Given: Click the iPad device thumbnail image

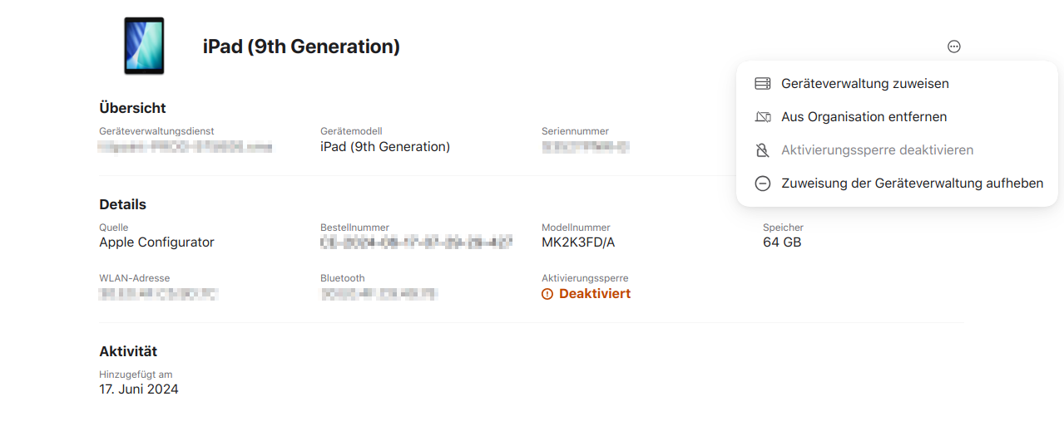Looking at the screenshot, I should (x=144, y=46).
